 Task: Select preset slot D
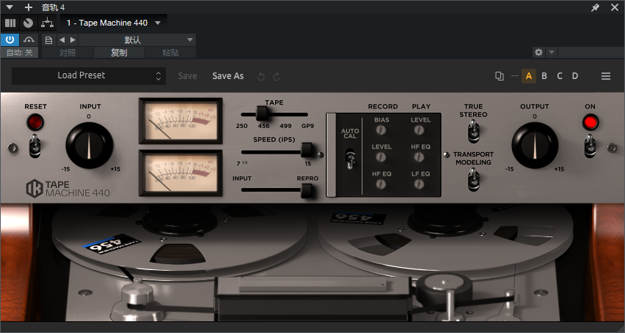(575, 76)
